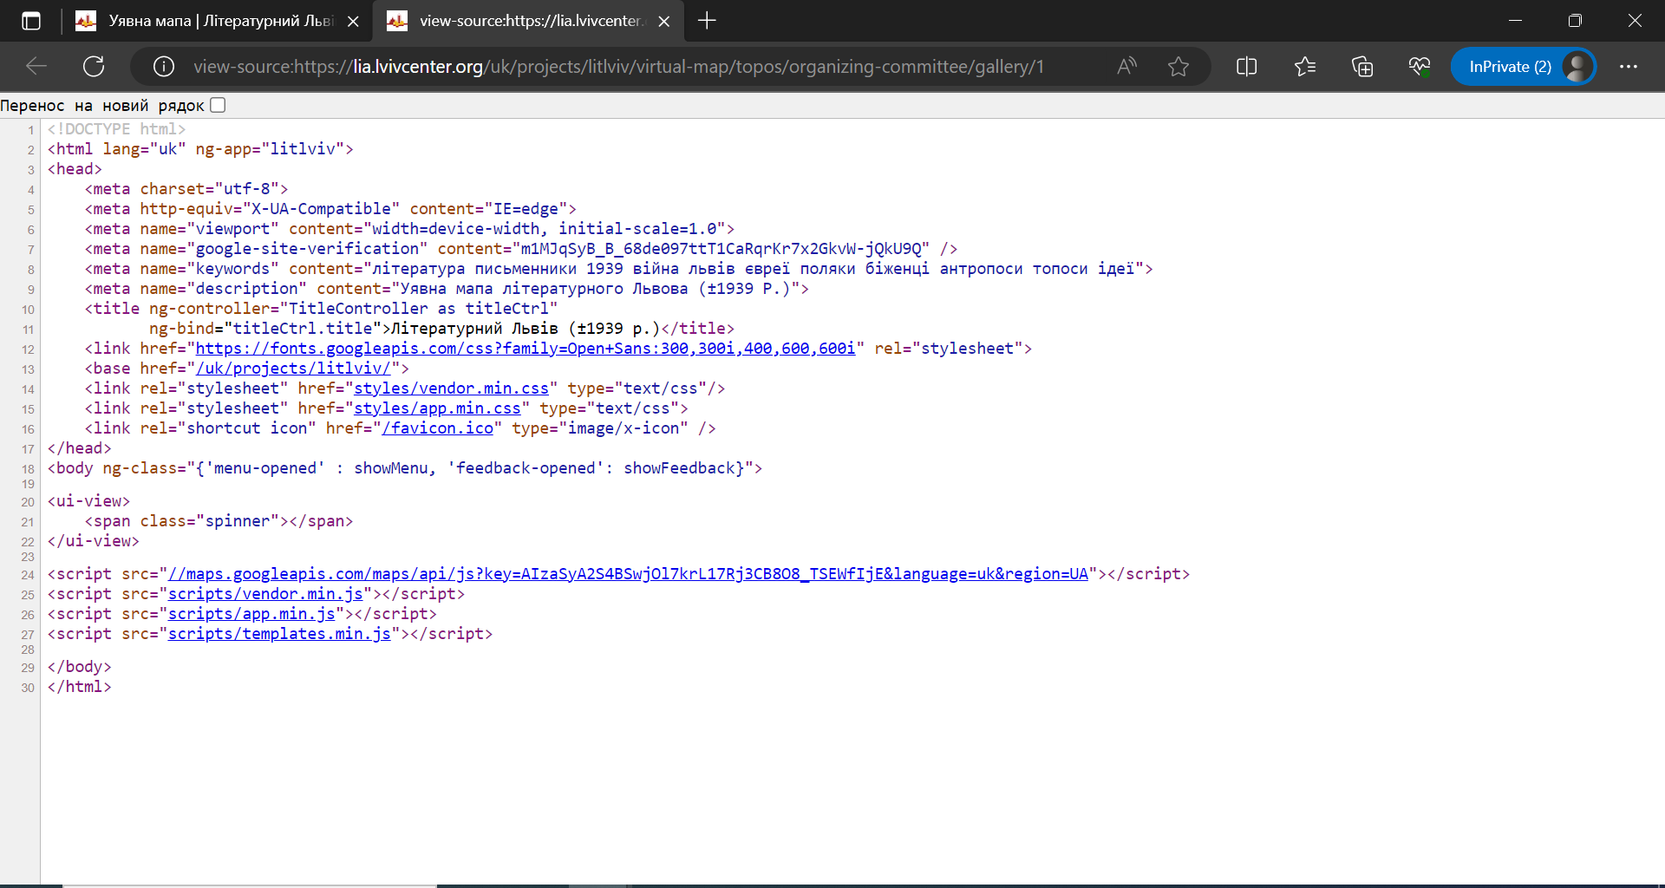Click the description meta line

(x=447, y=289)
